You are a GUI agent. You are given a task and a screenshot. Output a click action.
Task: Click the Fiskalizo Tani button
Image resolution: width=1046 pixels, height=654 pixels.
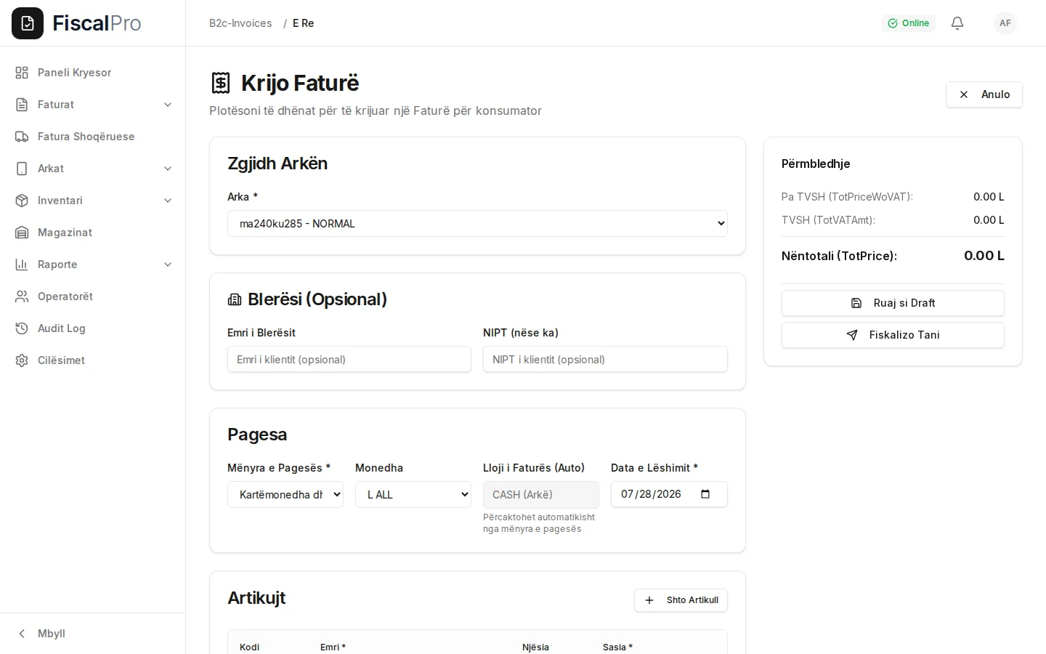click(893, 335)
